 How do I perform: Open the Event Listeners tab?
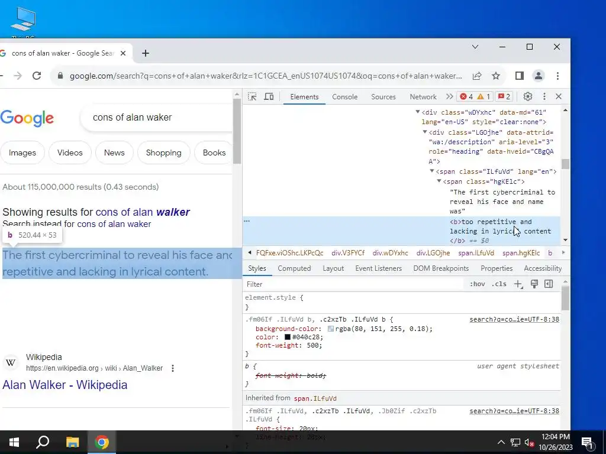pyautogui.click(x=378, y=268)
